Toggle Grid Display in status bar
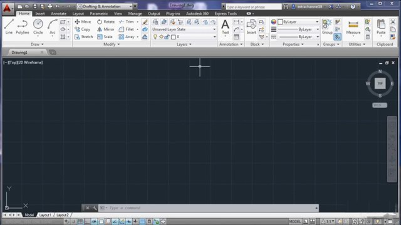This screenshot has height=225, width=401. point(80,221)
